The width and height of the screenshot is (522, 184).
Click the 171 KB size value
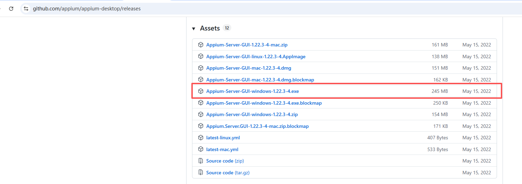pyautogui.click(x=440, y=126)
